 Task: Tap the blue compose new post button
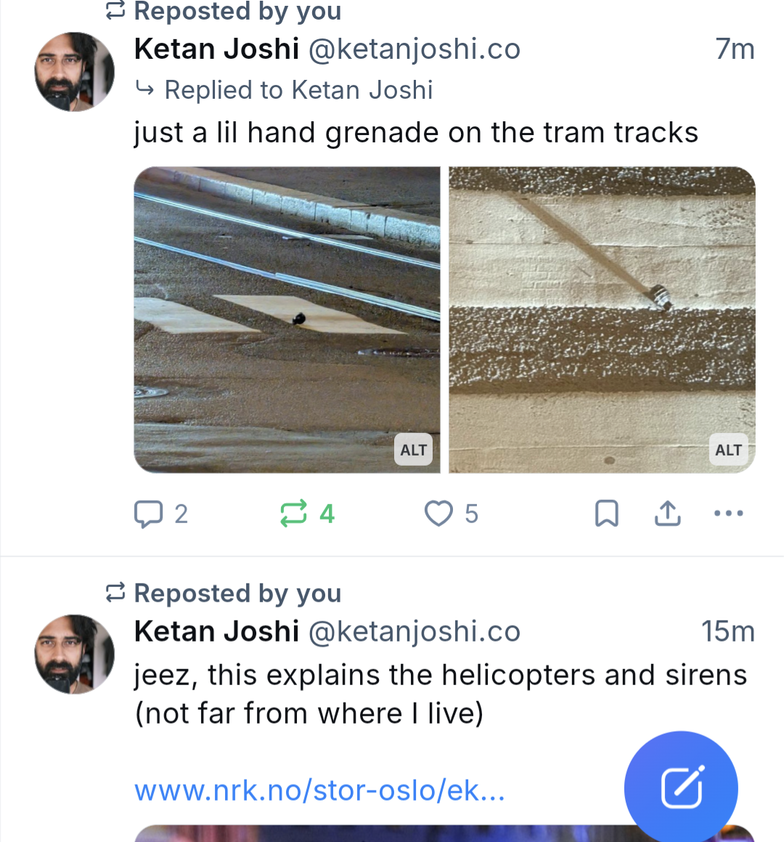click(x=681, y=788)
